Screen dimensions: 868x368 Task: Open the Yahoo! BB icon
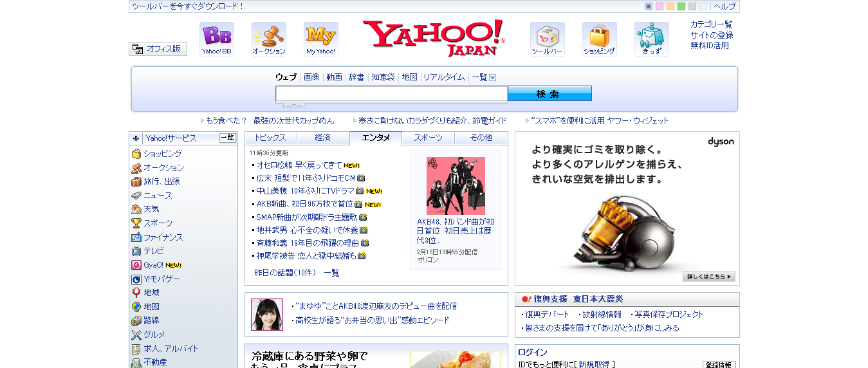pyautogui.click(x=217, y=39)
